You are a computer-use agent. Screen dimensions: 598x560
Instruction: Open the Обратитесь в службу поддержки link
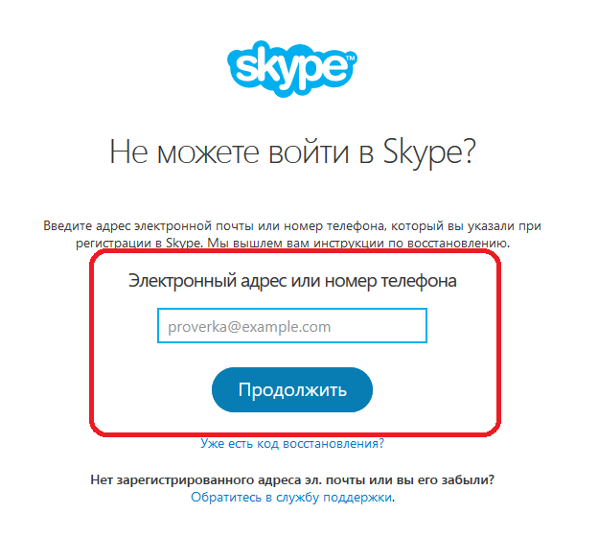click(291, 498)
